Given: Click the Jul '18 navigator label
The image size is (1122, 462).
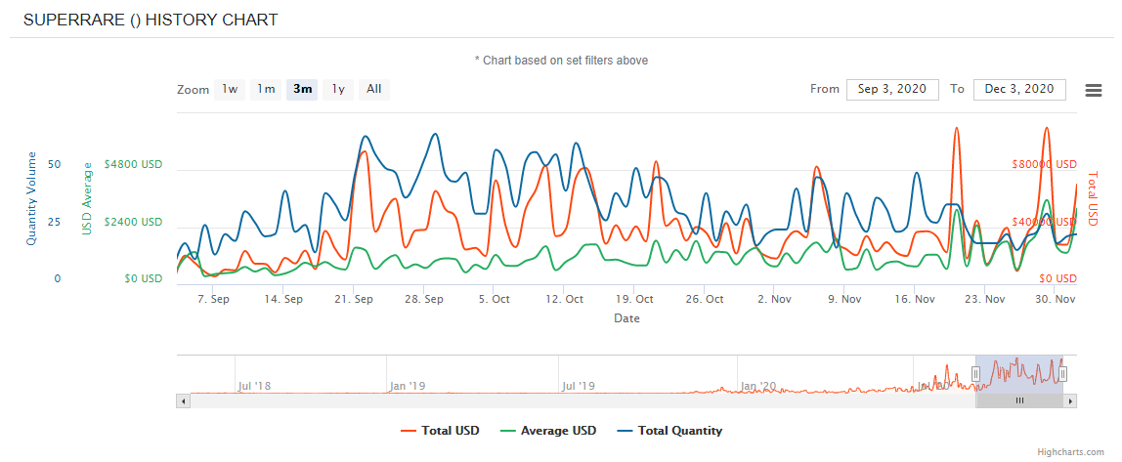Looking at the screenshot, I should coord(254,386).
